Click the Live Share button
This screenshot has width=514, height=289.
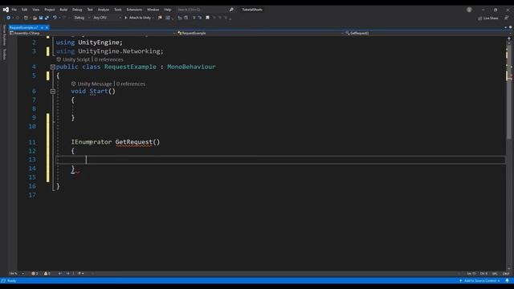click(488, 18)
